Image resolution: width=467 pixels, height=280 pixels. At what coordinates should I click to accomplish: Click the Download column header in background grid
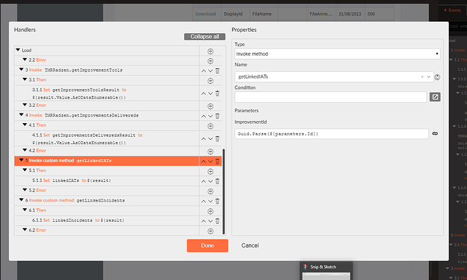pos(206,14)
